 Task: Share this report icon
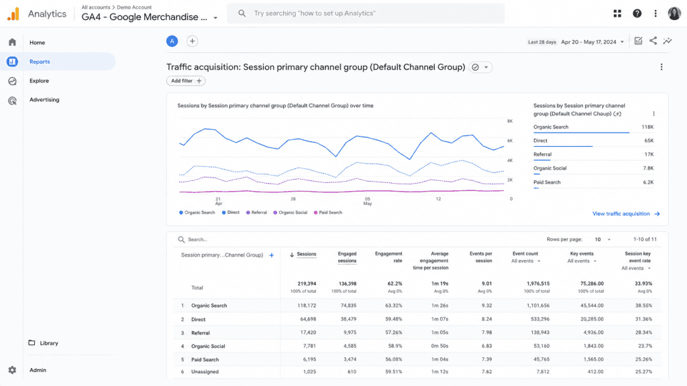(653, 41)
